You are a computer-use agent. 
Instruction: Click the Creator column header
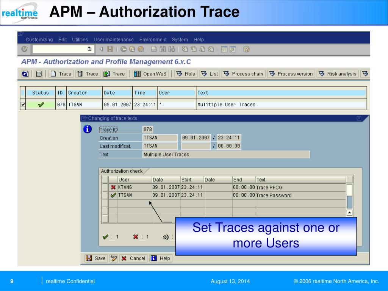tap(84, 93)
